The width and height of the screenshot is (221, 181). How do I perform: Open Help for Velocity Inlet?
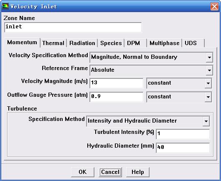138,172
